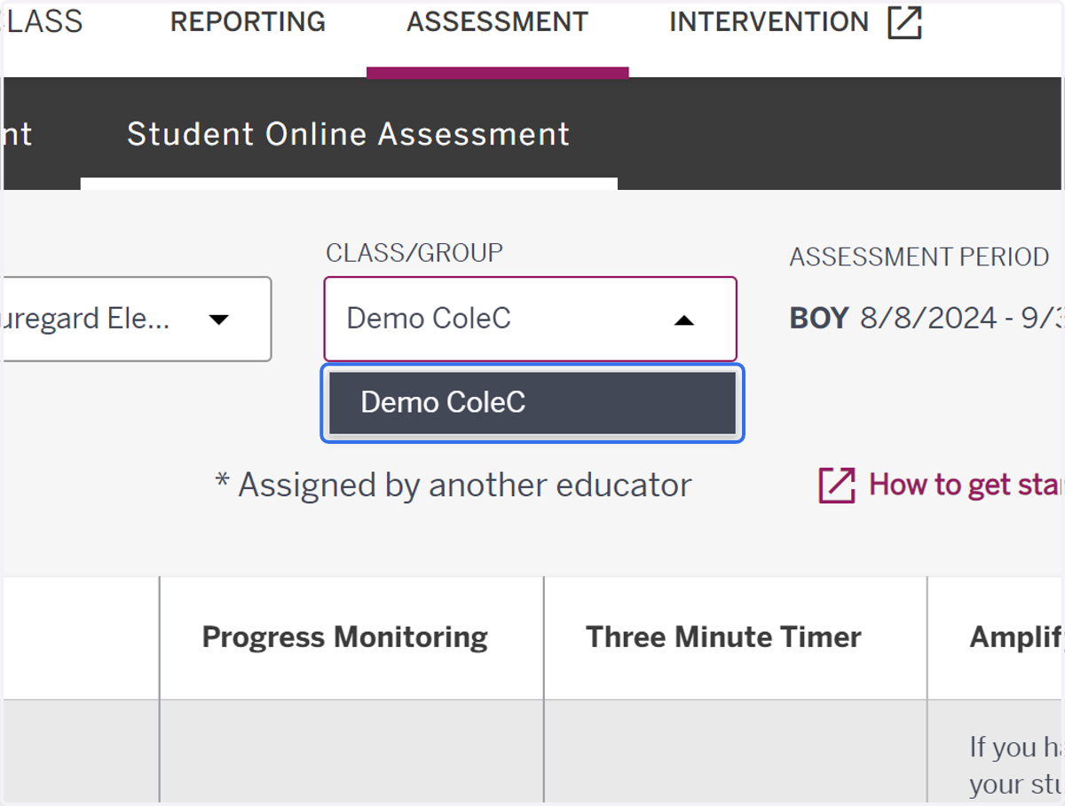This screenshot has height=806, width=1065.
Task: Open the school dropdown ending in 'uregard Ele...'
Action: pos(136,319)
